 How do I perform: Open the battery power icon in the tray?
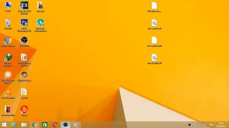click(x=198, y=125)
